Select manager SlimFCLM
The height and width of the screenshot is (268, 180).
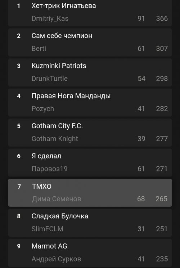pyautogui.click(x=47, y=229)
